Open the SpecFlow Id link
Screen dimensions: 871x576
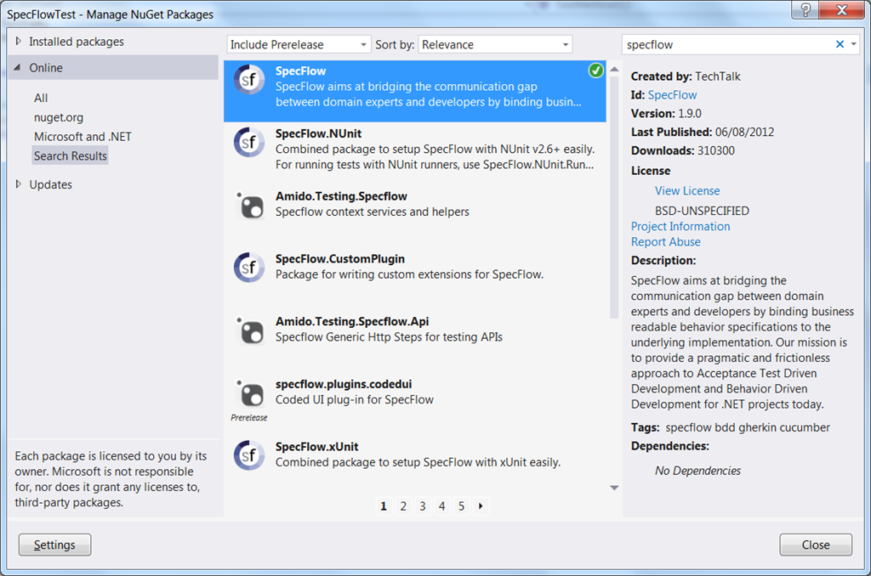coord(672,95)
